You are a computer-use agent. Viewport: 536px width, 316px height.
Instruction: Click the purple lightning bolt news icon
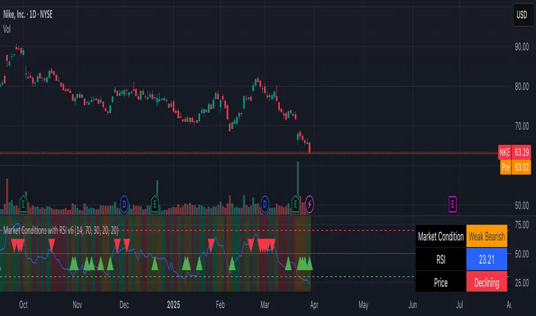click(309, 205)
